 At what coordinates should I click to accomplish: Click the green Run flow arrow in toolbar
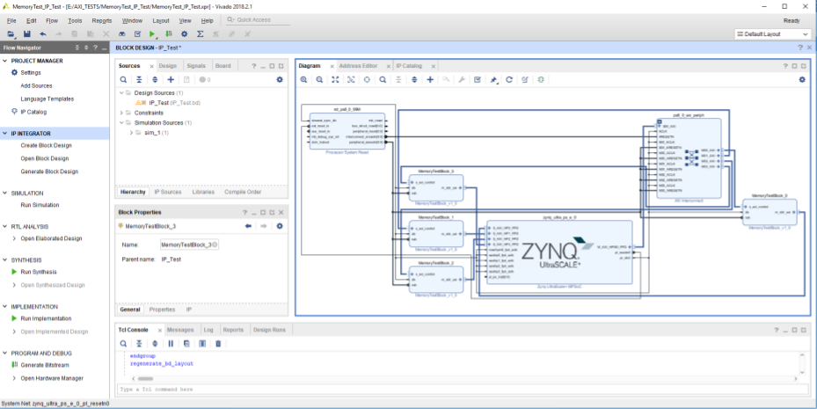tap(152, 34)
